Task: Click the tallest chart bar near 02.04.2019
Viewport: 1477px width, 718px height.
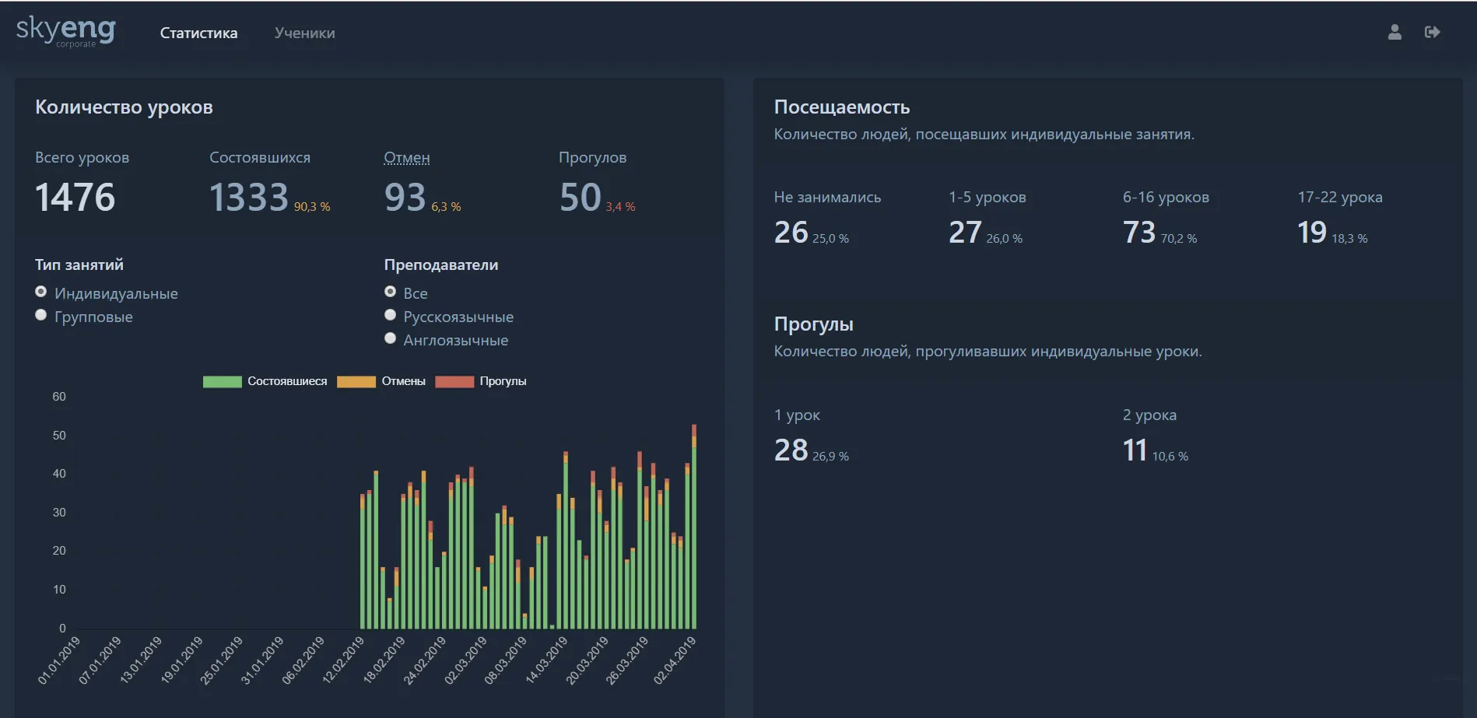Action: point(694,527)
